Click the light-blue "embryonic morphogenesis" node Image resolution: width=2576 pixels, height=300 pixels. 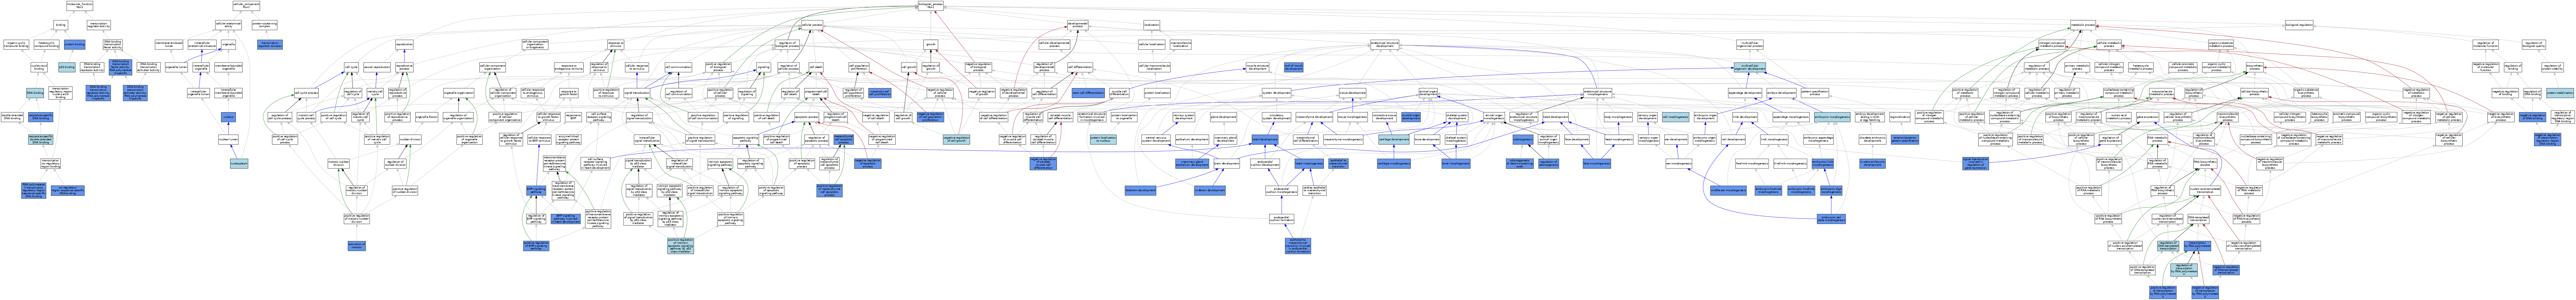(x=1832, y=118)
